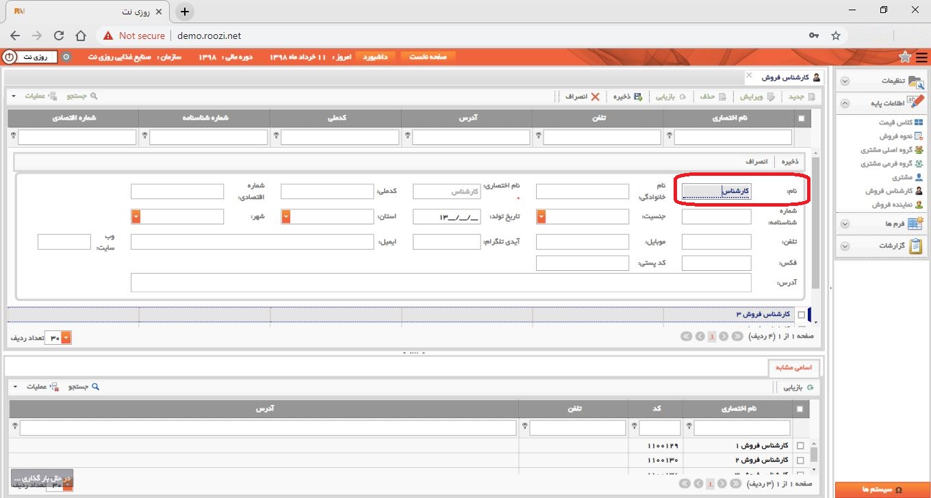
Task: Sort by کد column header in lower grid
Action: point(655,409)
